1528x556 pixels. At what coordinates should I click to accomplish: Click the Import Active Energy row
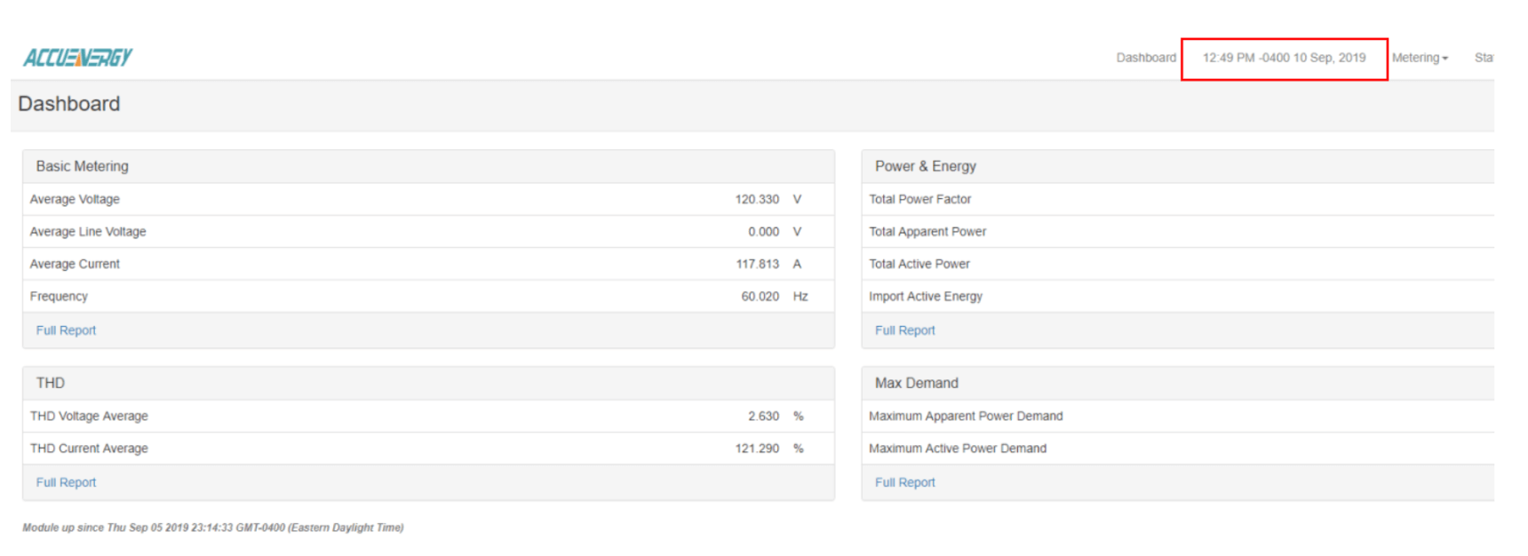[925, 297]
